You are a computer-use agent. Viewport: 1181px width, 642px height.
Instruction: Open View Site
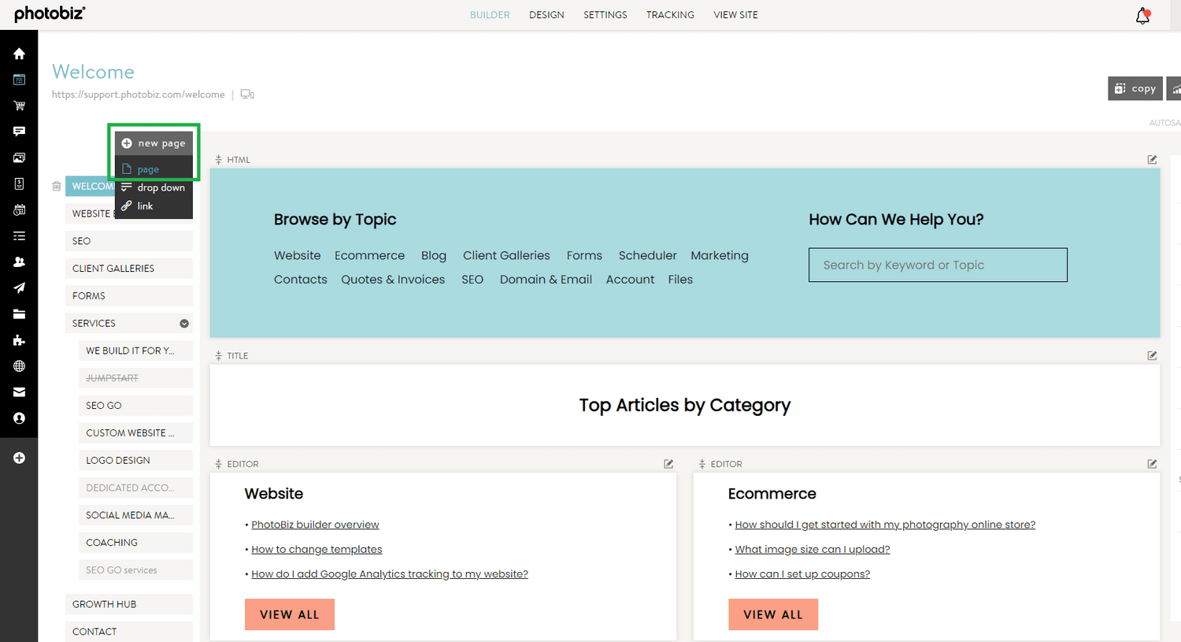[735, 15]
